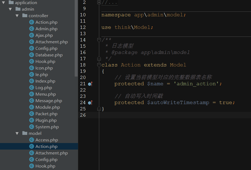Click the class icon beside Log.php
This screenshot has width=251, height=170.
[x=31, y=87]
